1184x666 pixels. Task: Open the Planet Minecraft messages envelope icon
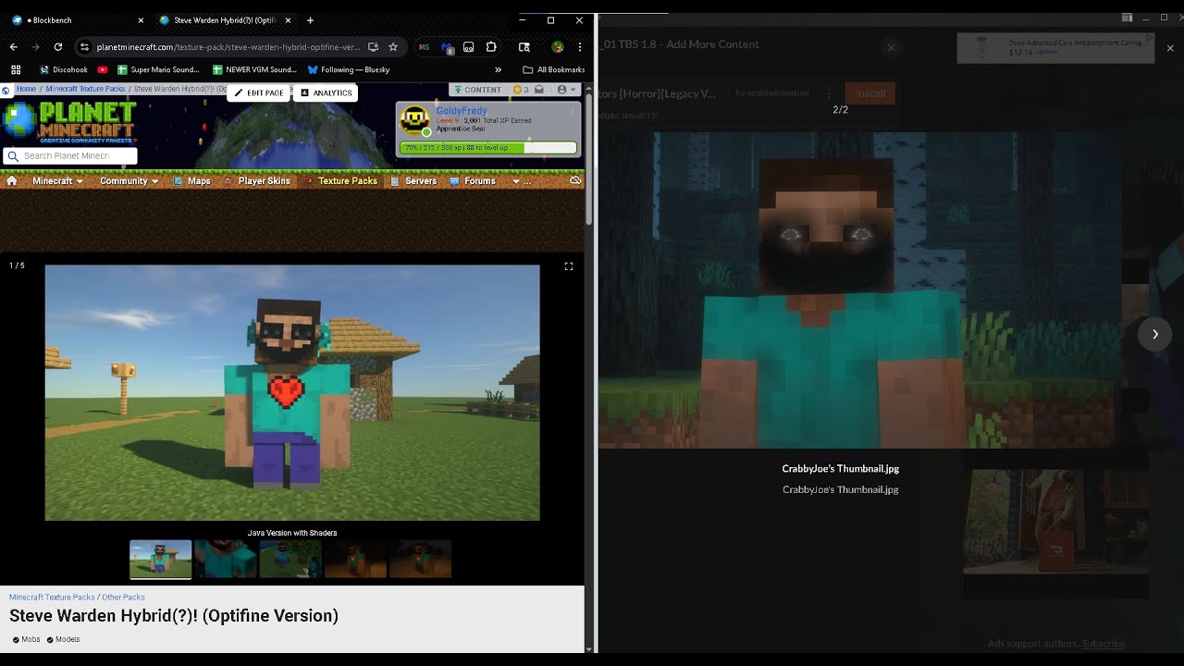coord(539,90)
